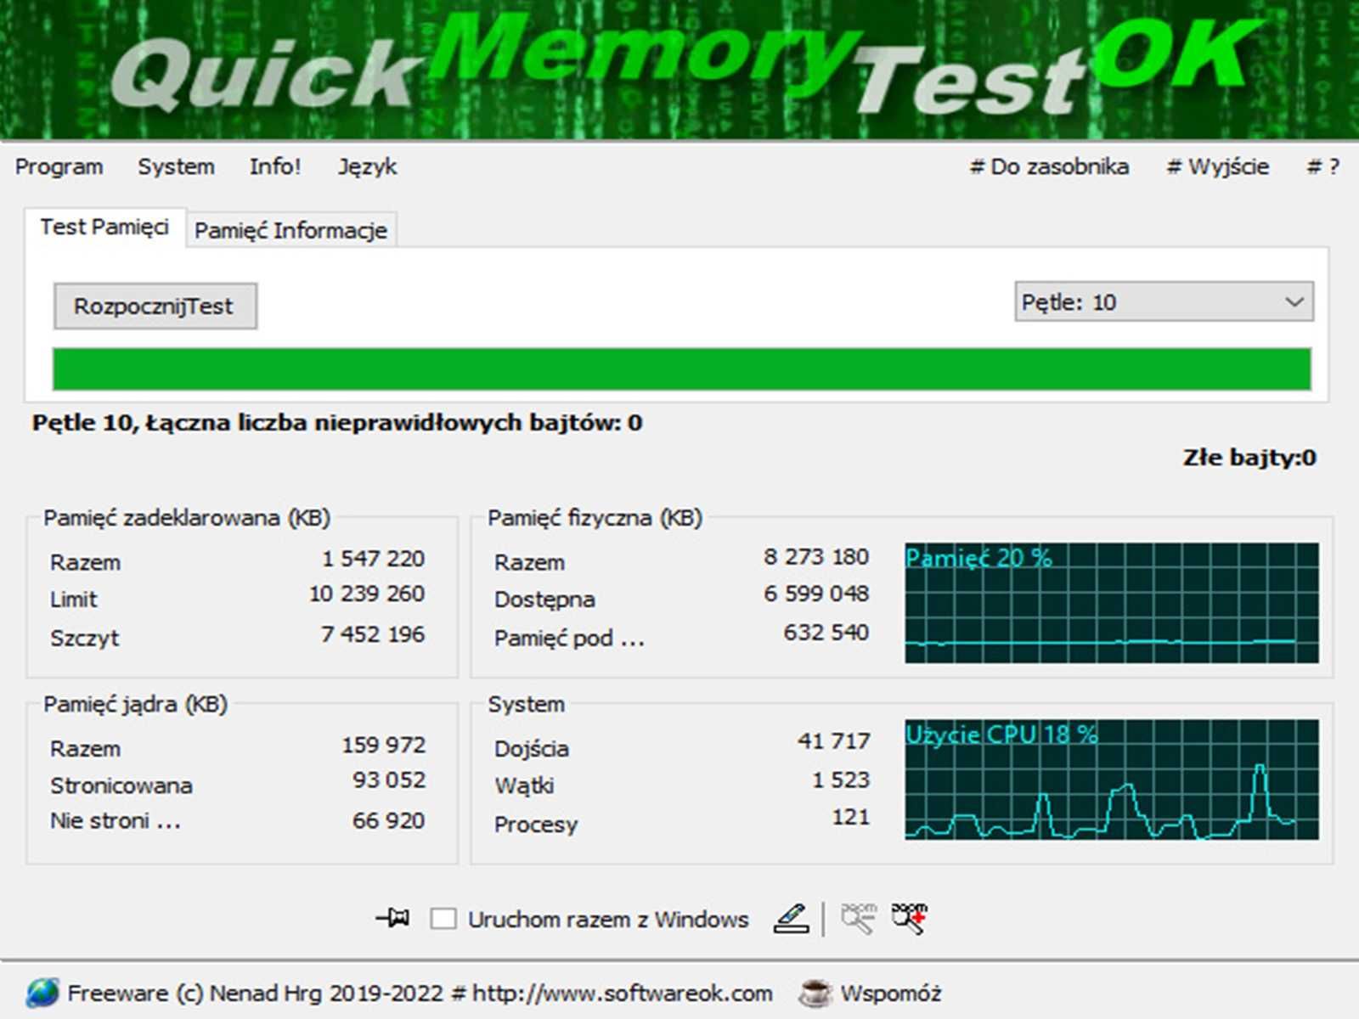Click the Pamięć 20 % usage graph
Viewport: 1359px width, 1019px height.
point(1112,603)
